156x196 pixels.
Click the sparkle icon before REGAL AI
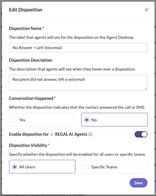(x=52, y=134)
